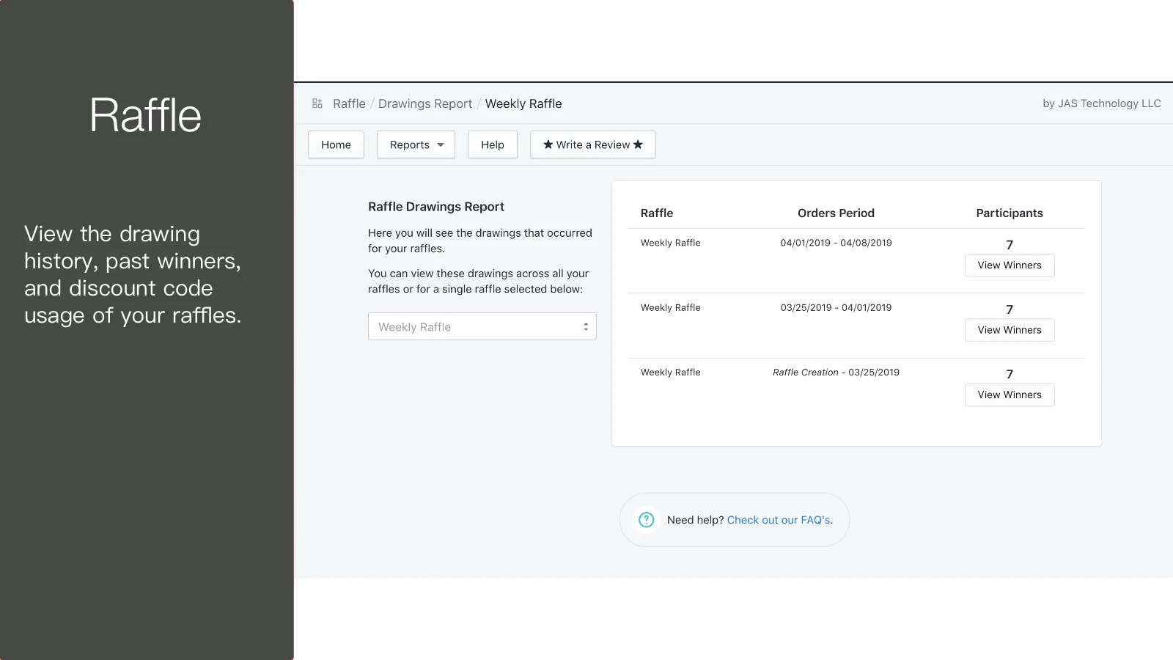
Task: Click the app grid icon in the breadcrumb
Action: (317, 103)
